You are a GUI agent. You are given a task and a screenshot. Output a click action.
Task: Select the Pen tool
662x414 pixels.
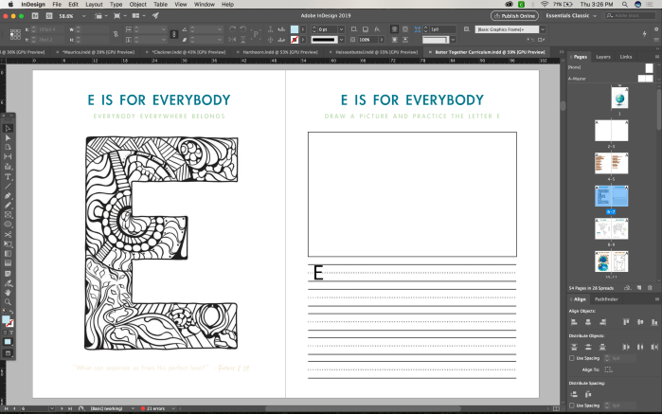click(8, 195)
